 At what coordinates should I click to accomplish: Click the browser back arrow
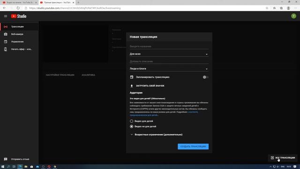click(x=4, y=8)
